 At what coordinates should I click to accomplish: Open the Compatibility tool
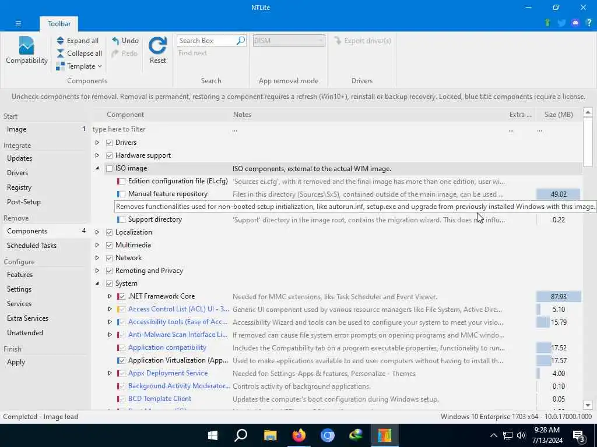(x=26, y=51)
